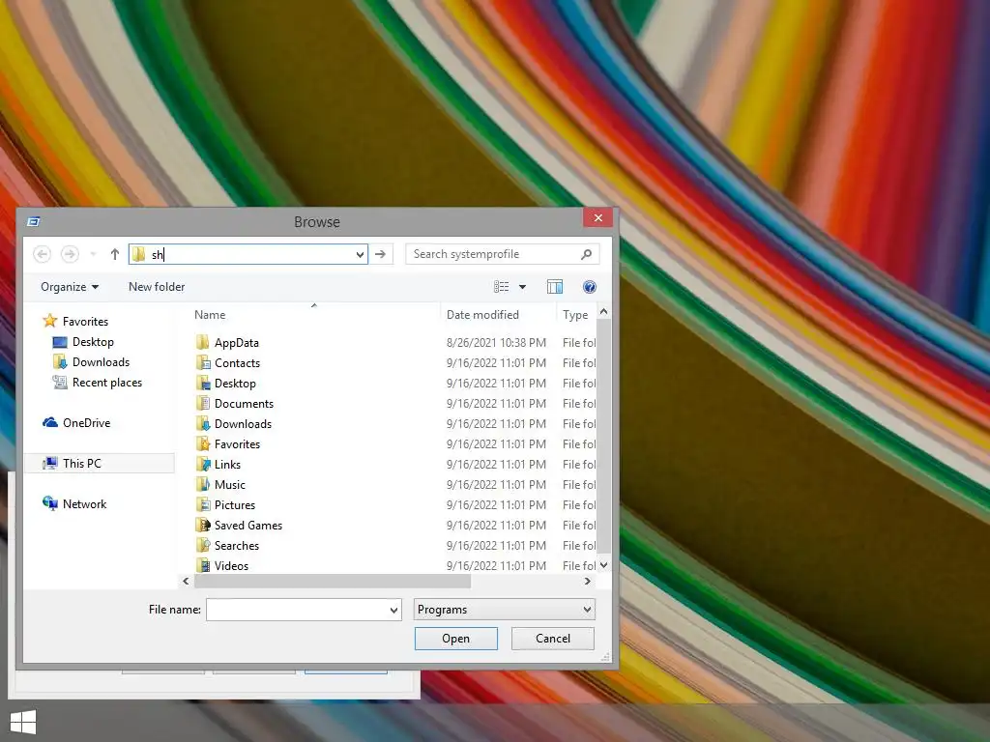Close the Browse dialog

pos(597,217)
